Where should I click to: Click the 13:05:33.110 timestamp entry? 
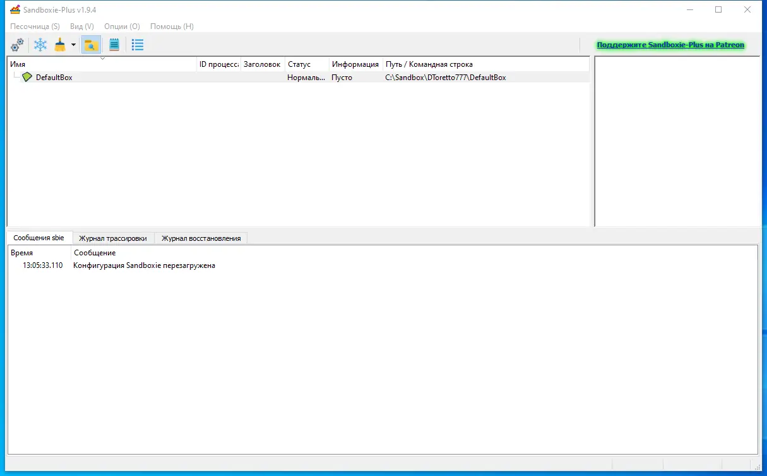43,265
